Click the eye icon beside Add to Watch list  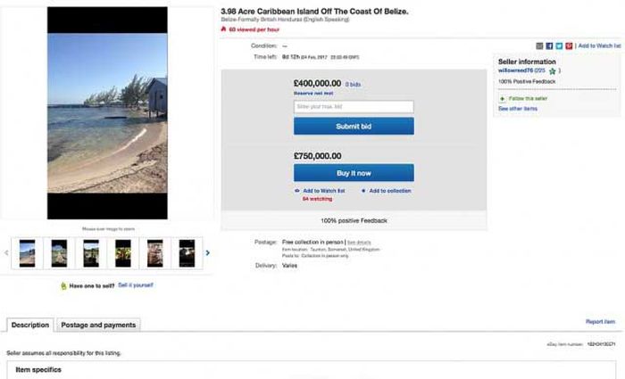point(296,191)
